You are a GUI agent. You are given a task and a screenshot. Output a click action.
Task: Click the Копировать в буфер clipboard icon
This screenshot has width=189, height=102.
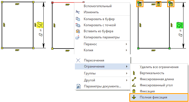78,19
